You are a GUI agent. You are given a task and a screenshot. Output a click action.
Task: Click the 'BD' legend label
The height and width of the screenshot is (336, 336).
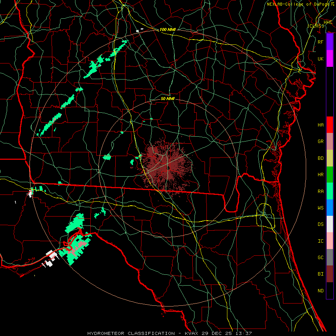tap(321, 158)
